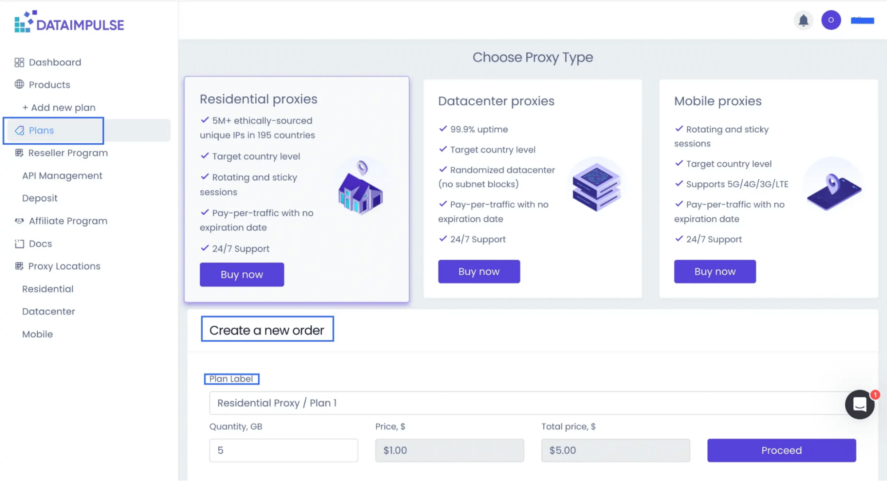Click the Plan Label text field
Image resolution: width=887 pixels, height=481 pixels.
[x=528, y=403]
